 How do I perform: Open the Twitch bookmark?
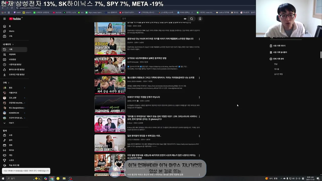click(x=17, y=12)
